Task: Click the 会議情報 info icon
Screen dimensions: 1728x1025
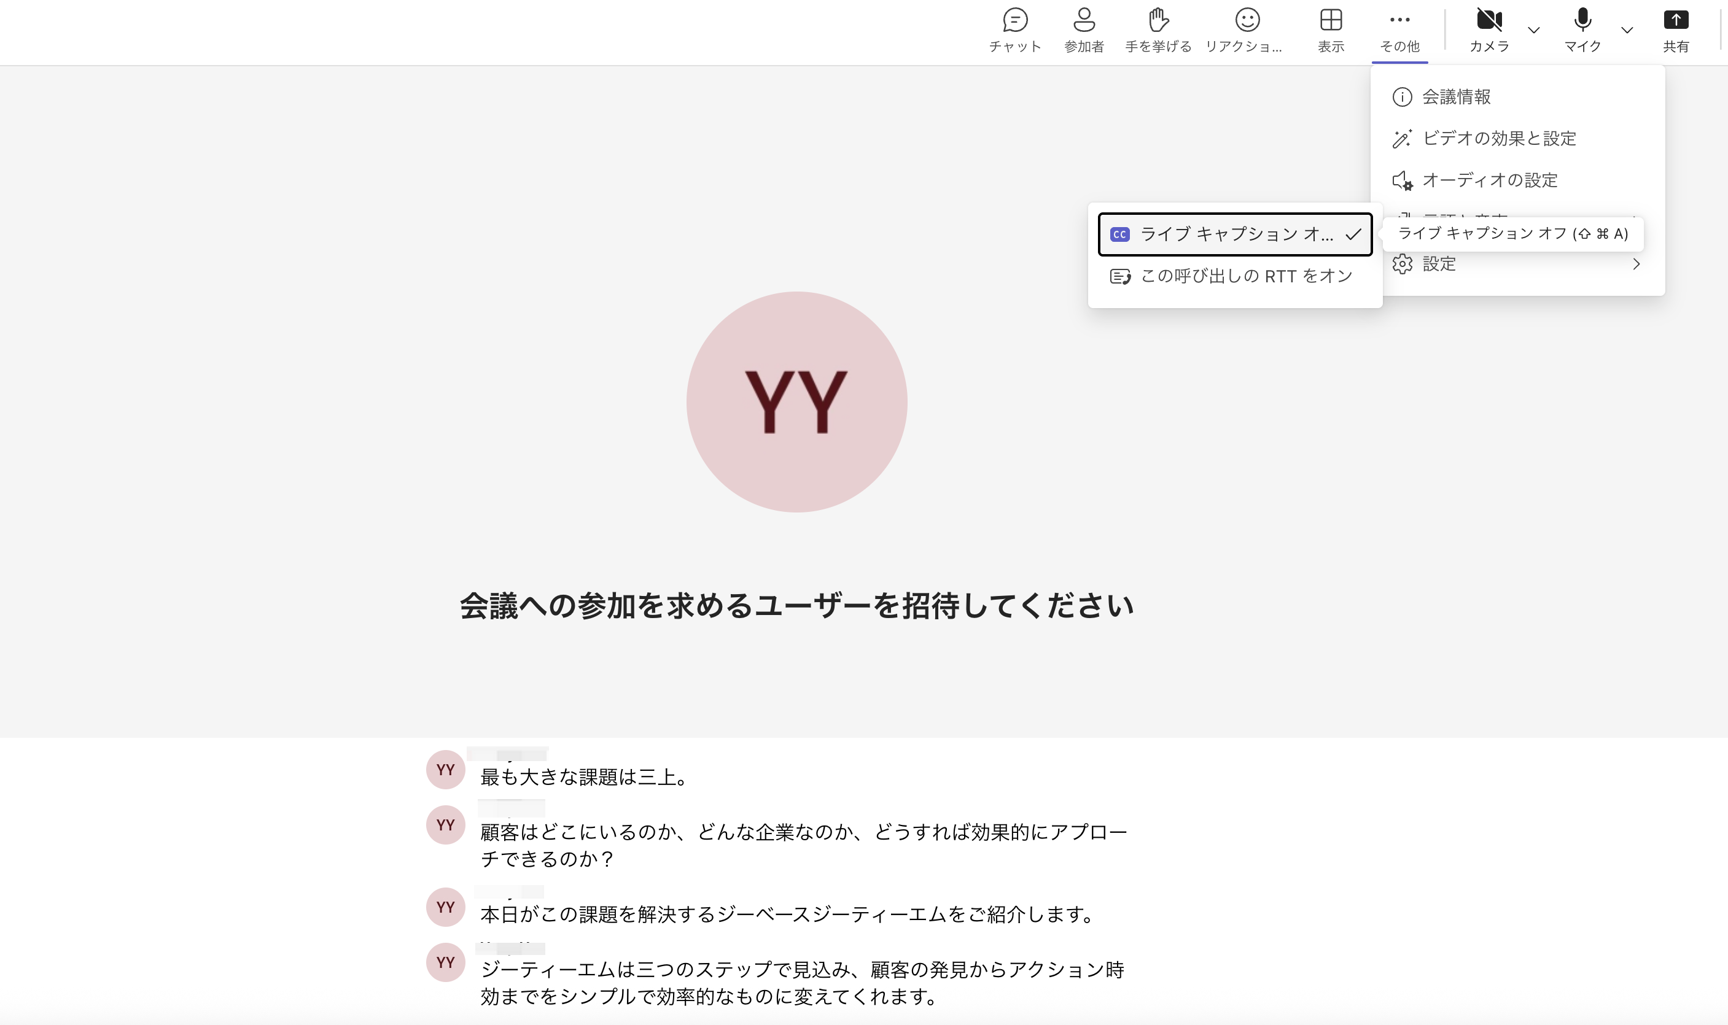Action: coord(1402,97)
